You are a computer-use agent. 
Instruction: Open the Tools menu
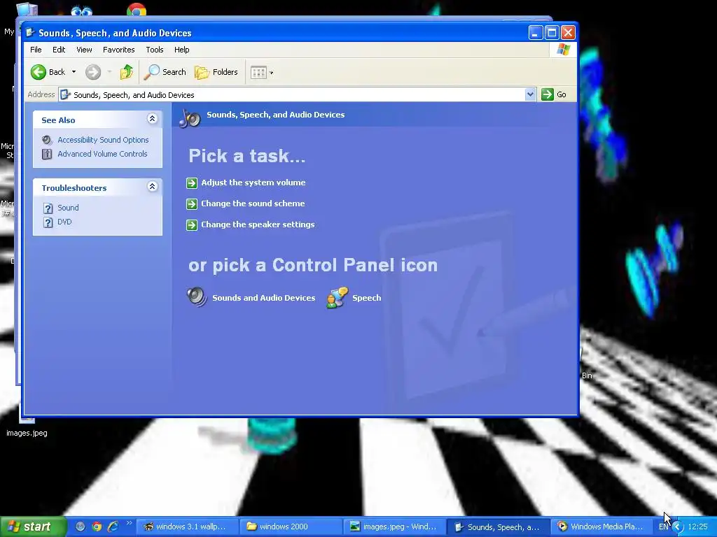coord(155,50)
